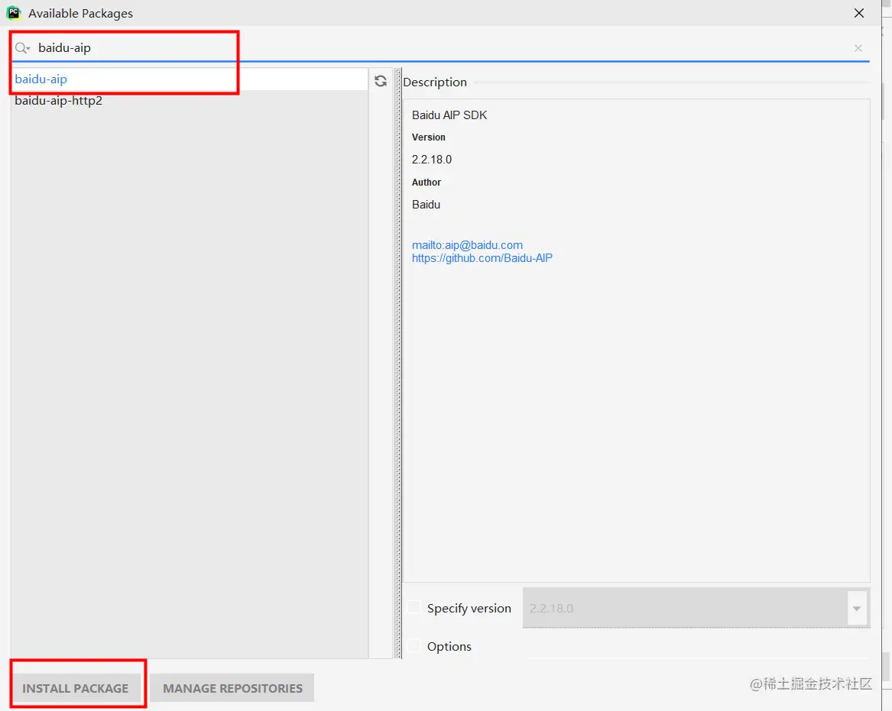Viewport: 892px width, 711px height.
Task: Click the splitter between the list and the description
Action: coord(398,364)
